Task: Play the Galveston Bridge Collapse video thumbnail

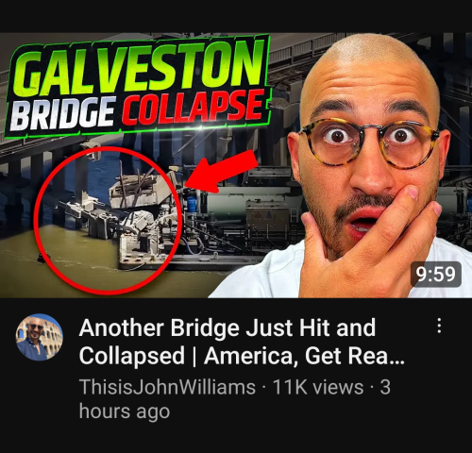Action: coord(236,165)
